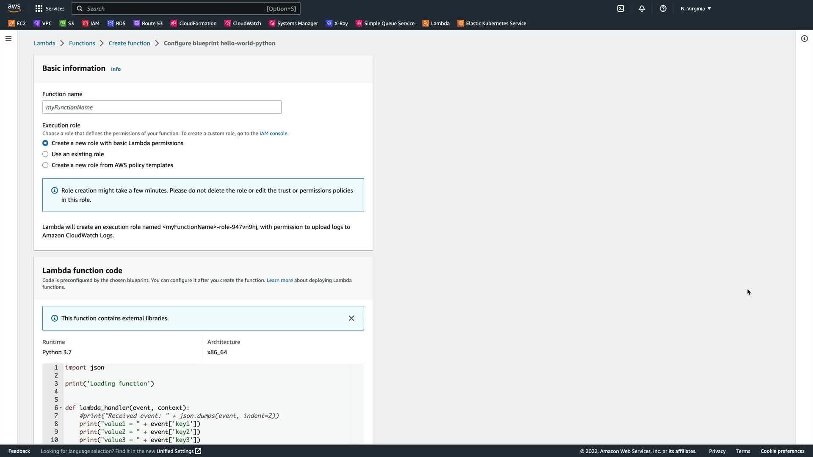Screen dimensions: 813x457
Task: Open the help question mark icon
Action: point(663,8)
